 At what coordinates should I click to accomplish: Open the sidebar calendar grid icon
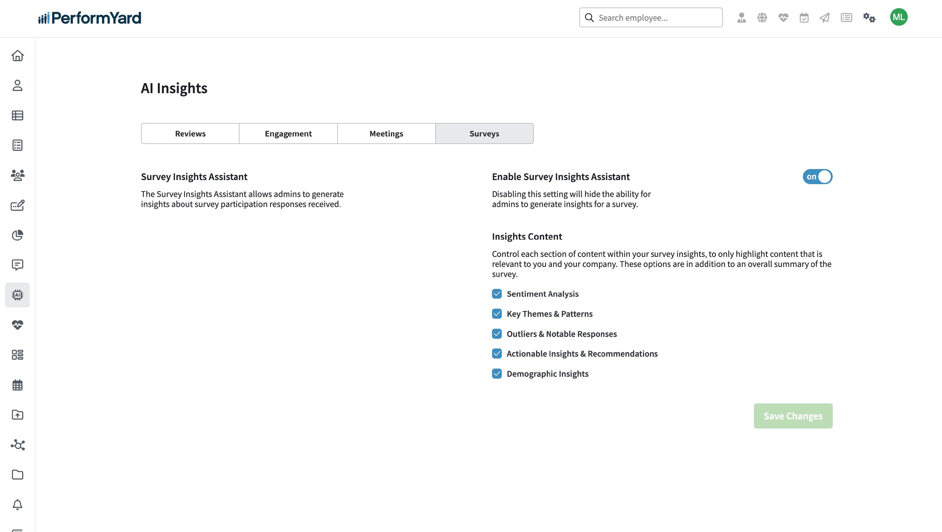pyautogui.click(x=18, y=385)
